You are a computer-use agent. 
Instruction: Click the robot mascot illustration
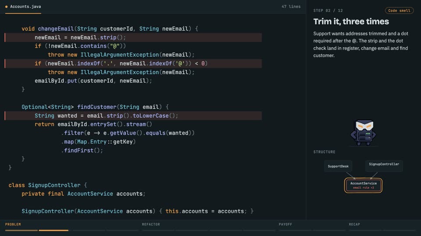point(363,132)
